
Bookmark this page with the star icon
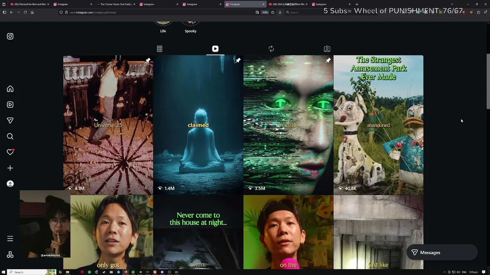tap(273, 12)
